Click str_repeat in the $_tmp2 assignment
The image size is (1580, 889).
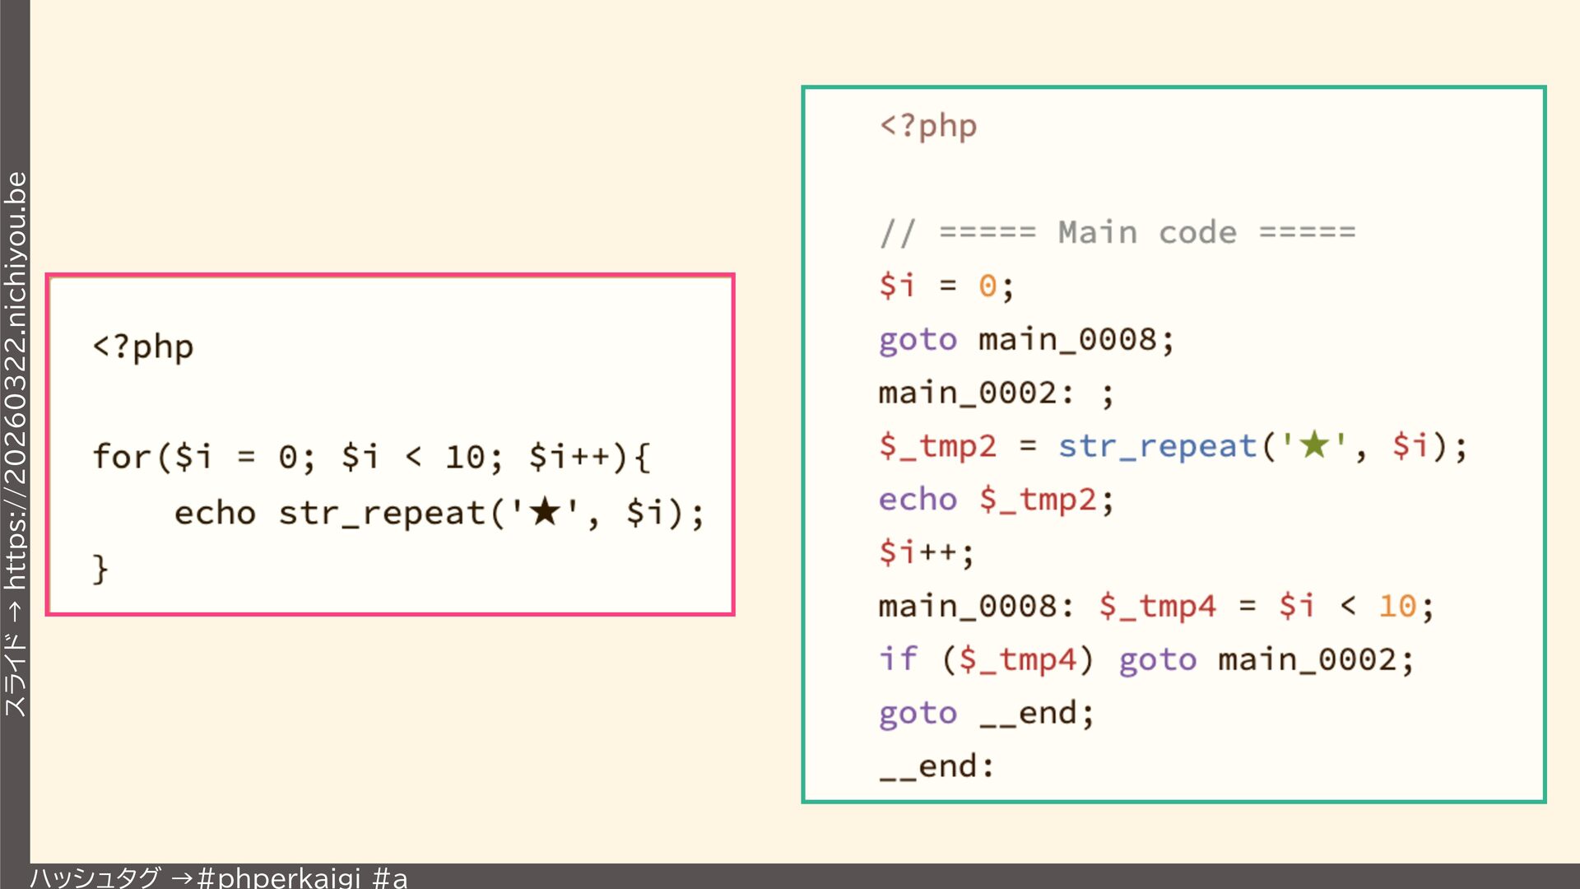[1157, 445]
